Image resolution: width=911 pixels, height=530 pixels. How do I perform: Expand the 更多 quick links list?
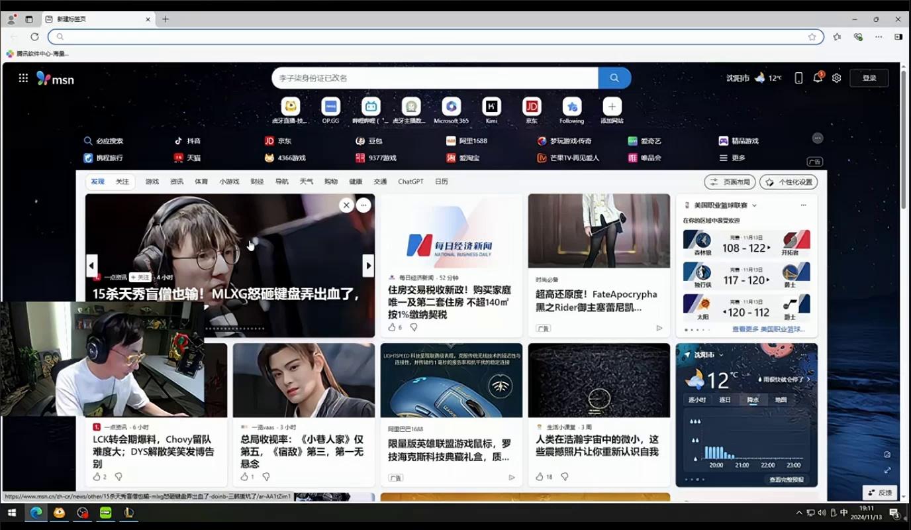coord(732,158)
